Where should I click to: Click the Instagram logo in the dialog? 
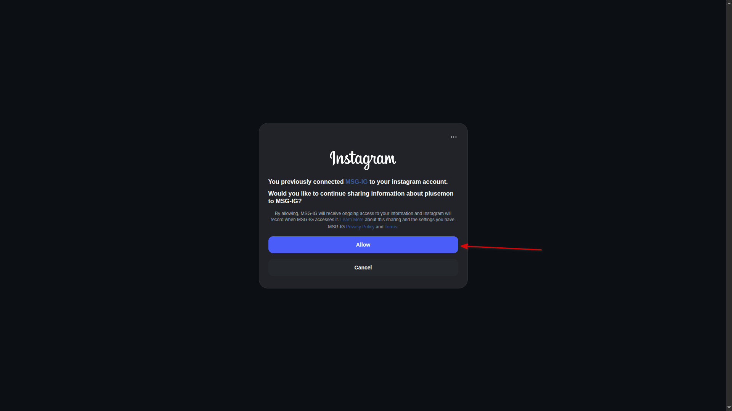(363, 160)
